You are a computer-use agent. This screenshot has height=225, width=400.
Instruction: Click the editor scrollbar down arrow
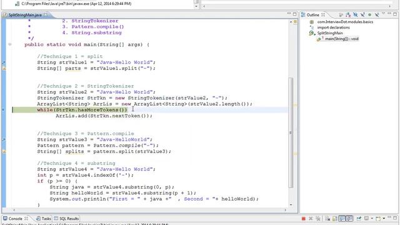pyautogui.click(x=291, y=204)
